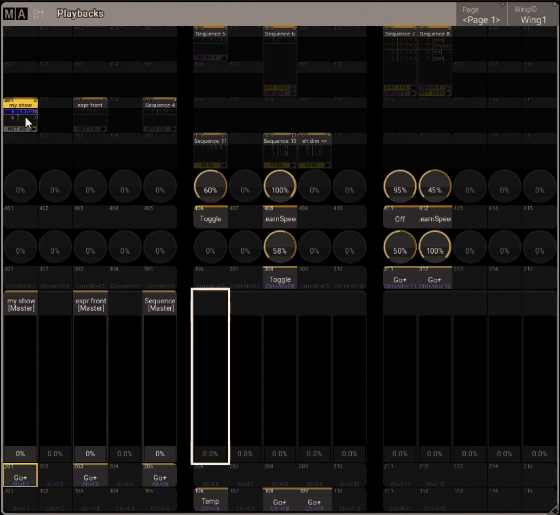Select the my show [Master] fader label

coord(21,305)
